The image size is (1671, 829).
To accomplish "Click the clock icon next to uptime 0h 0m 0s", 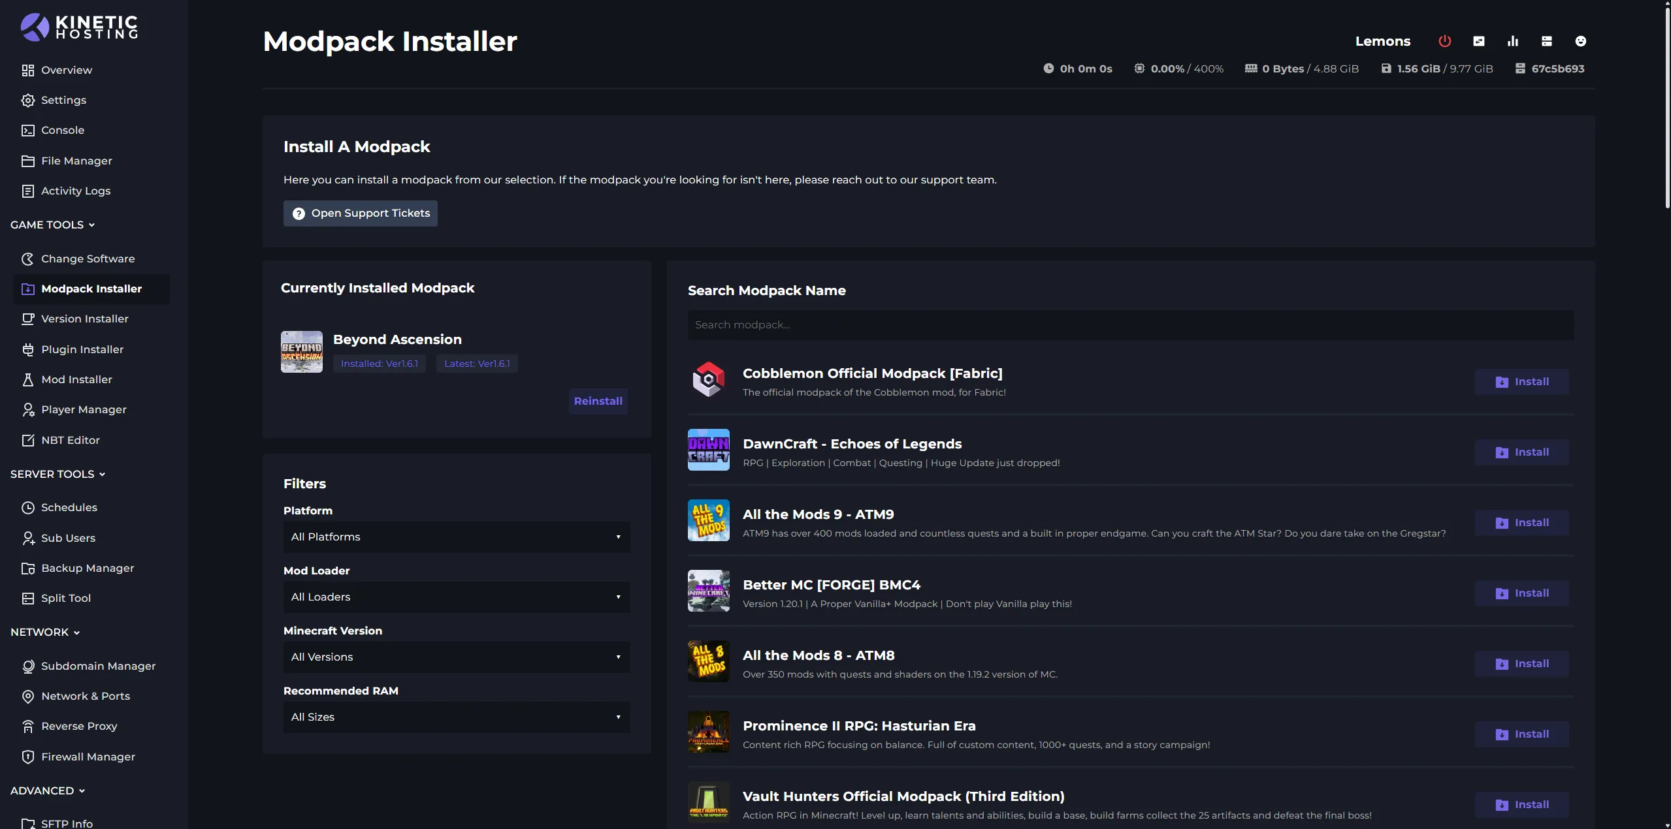I will (1048, 69).
